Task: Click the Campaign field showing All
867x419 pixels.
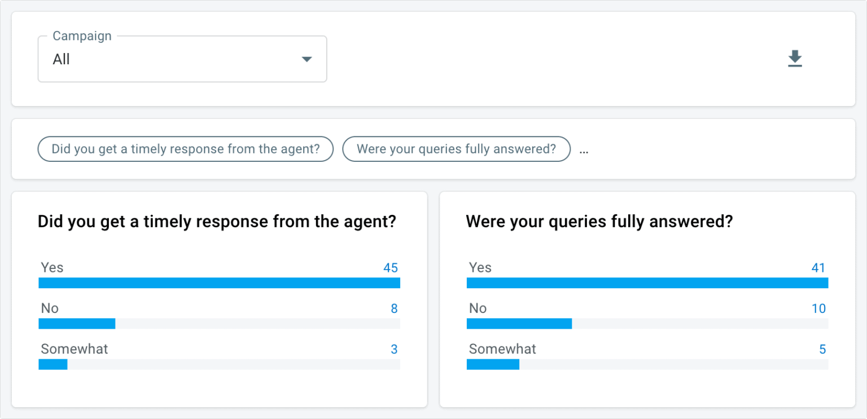Action: coord(182,59)
